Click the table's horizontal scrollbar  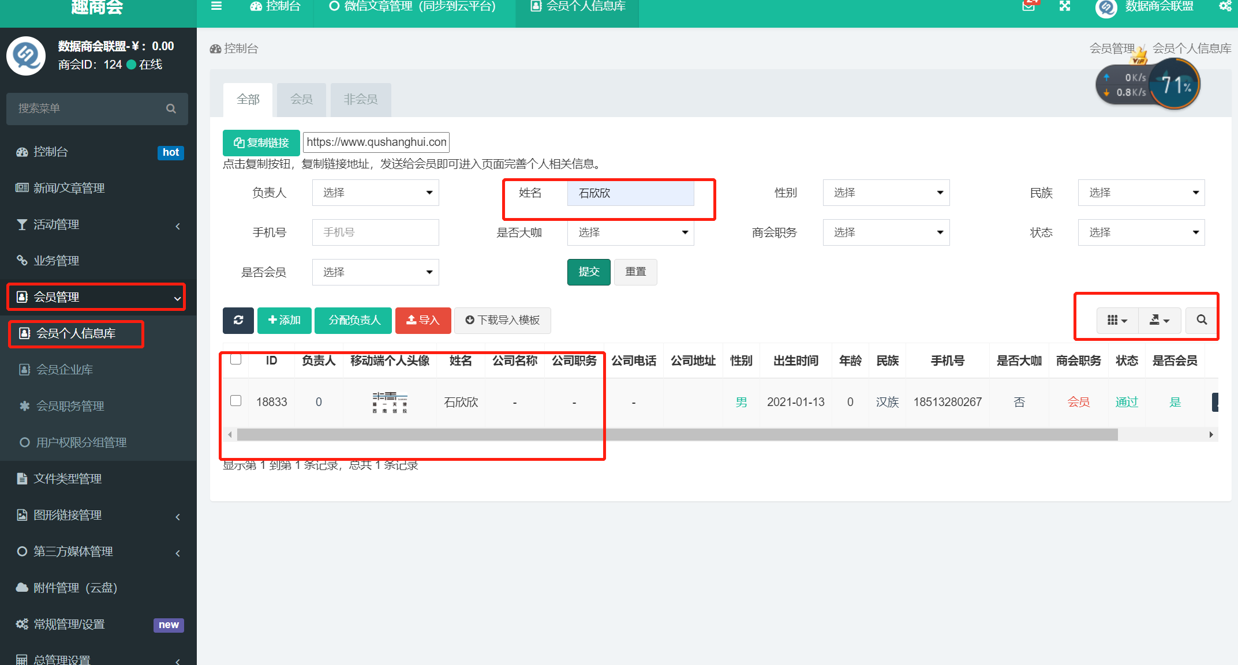(676, 435)
